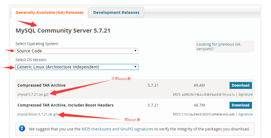Click the blue exclamation info icon
The image size is (271, 138).
22,128
